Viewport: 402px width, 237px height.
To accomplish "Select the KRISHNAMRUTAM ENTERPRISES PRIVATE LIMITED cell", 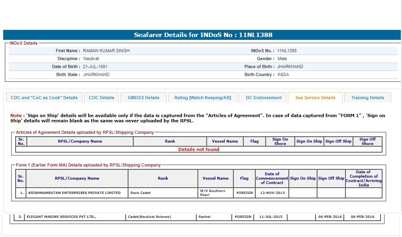I will [x=74, y=193].
